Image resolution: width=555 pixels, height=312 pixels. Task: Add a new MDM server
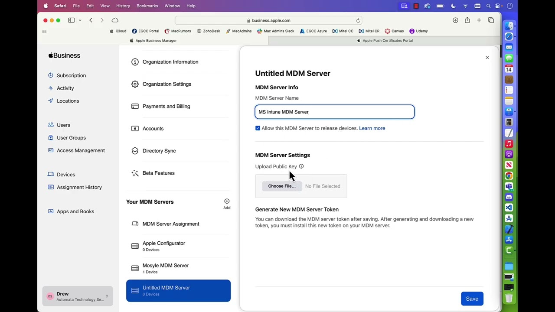coord(227,204)
